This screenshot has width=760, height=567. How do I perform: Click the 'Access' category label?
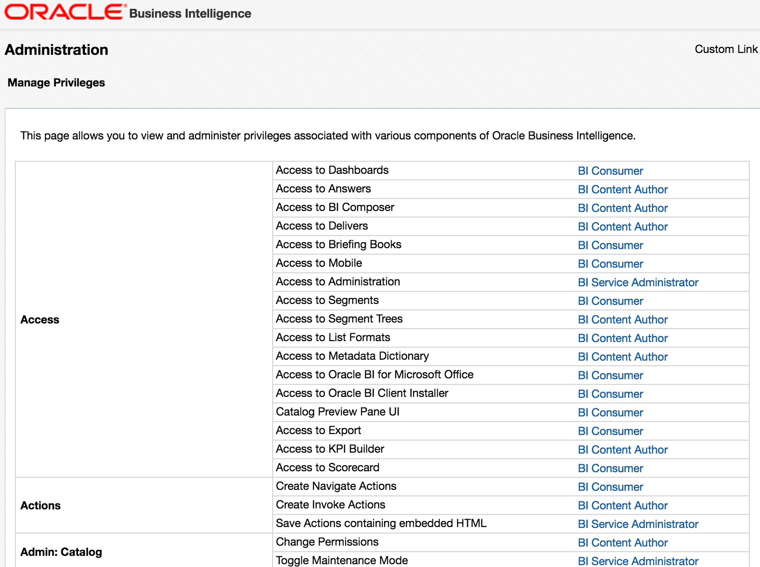pyautogui.click(x=40, y=320)
